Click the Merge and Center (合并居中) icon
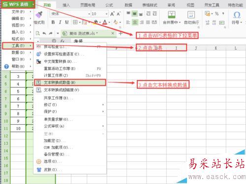This screenshot has height=184, width=246. coord(172,15)
